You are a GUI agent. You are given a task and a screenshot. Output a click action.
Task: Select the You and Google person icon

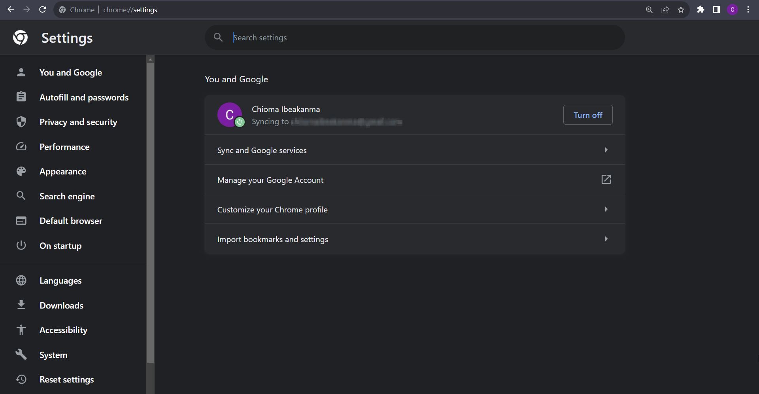[21, 72]
